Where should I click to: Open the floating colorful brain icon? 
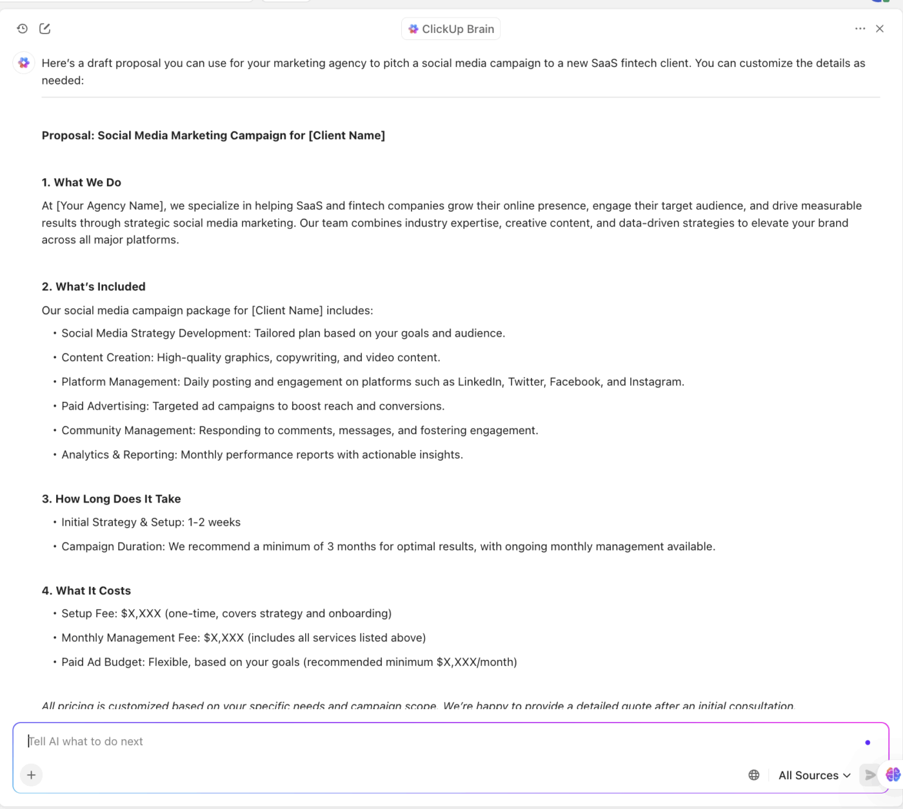[893, 774]
